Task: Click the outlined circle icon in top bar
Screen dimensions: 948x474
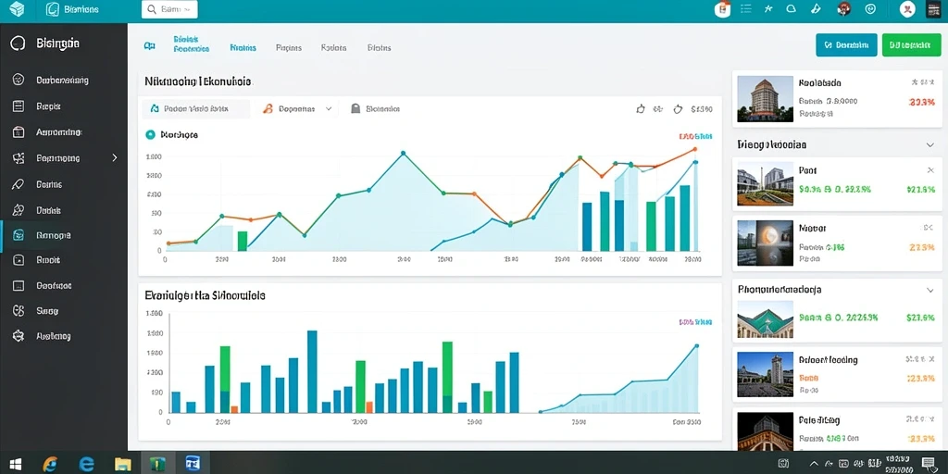Action: pos(870,9)
